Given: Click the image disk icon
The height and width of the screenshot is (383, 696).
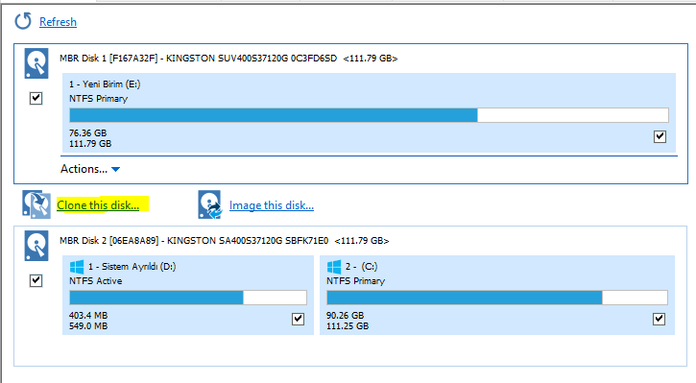Looking at the screenshot, I should point(209,204).
